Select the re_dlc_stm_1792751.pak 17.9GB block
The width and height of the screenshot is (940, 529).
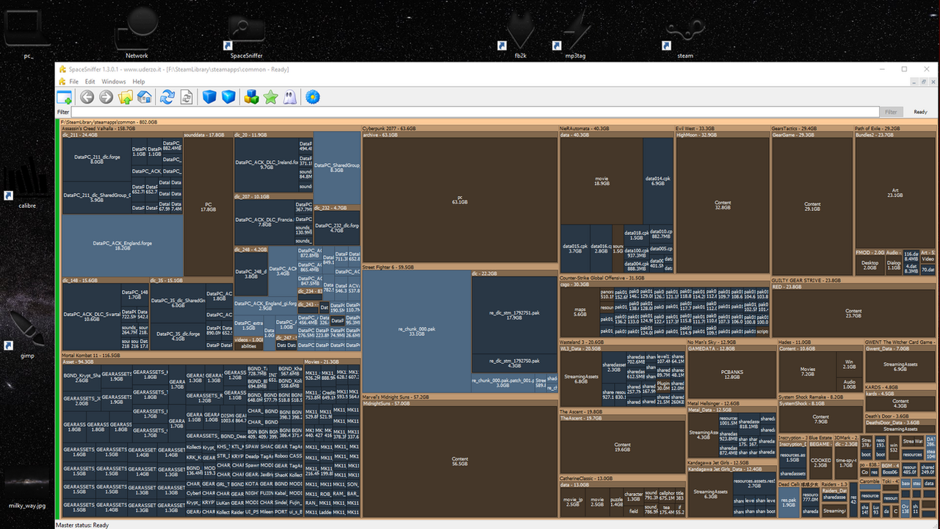514,314
